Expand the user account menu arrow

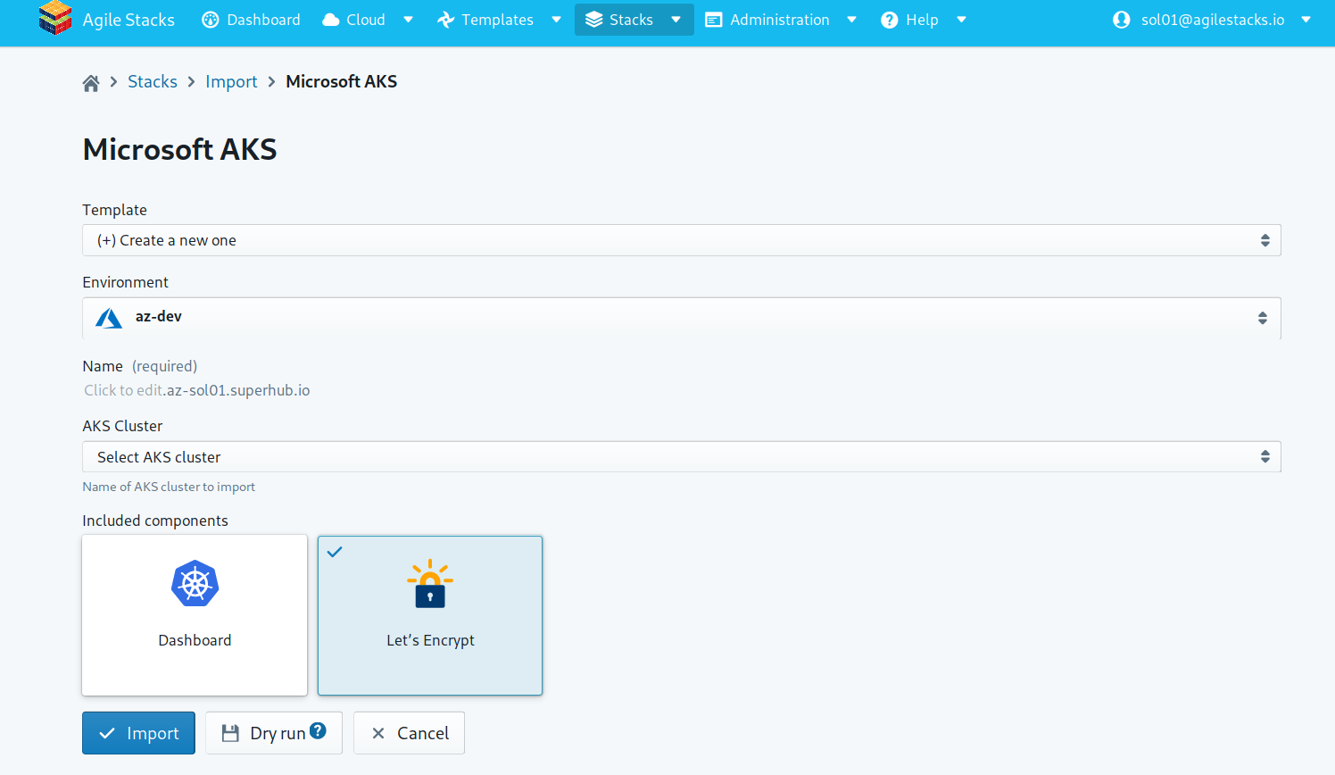[1306, 20]
